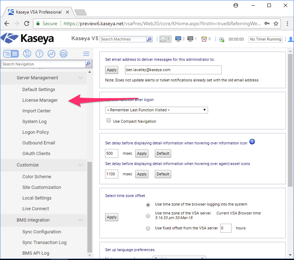294x260 pixels.
Task: Click the gray monitor agents icon
Action: tap(190, 39)
